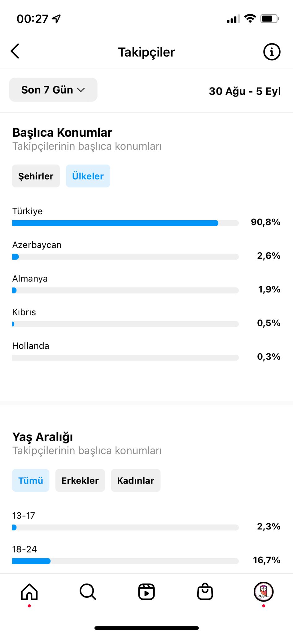Filter the age range by Erkekler
Image resolution: width=293 pixels, height=636 pixels.
(80, 480)
